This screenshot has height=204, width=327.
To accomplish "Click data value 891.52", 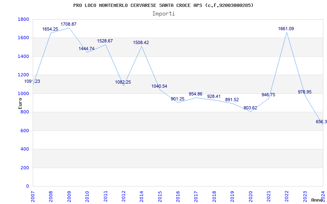I will [x=232, y=100].
